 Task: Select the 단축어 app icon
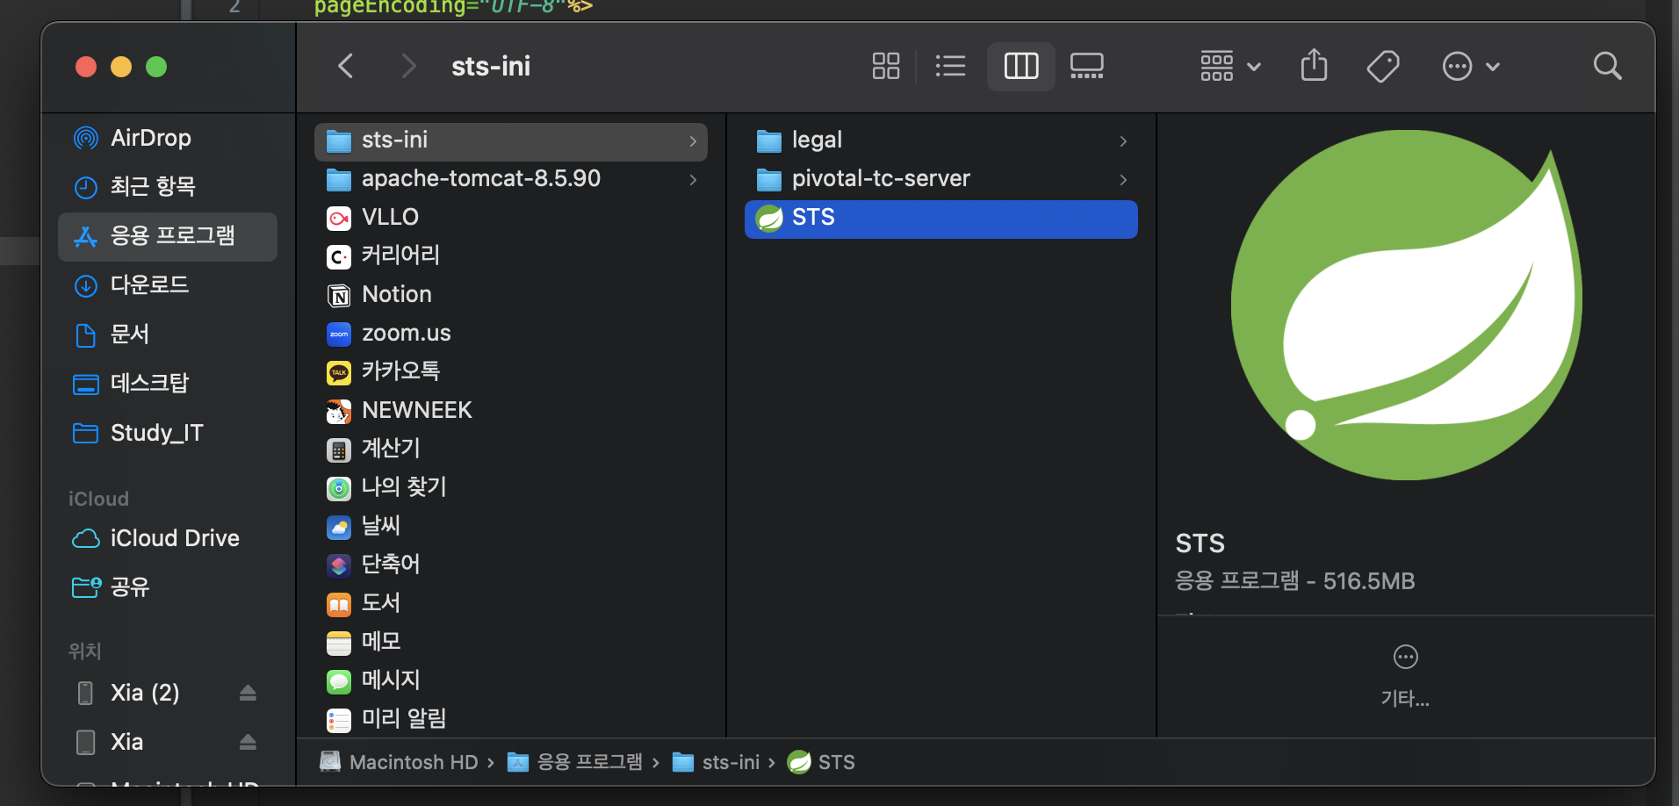[339, 565]
